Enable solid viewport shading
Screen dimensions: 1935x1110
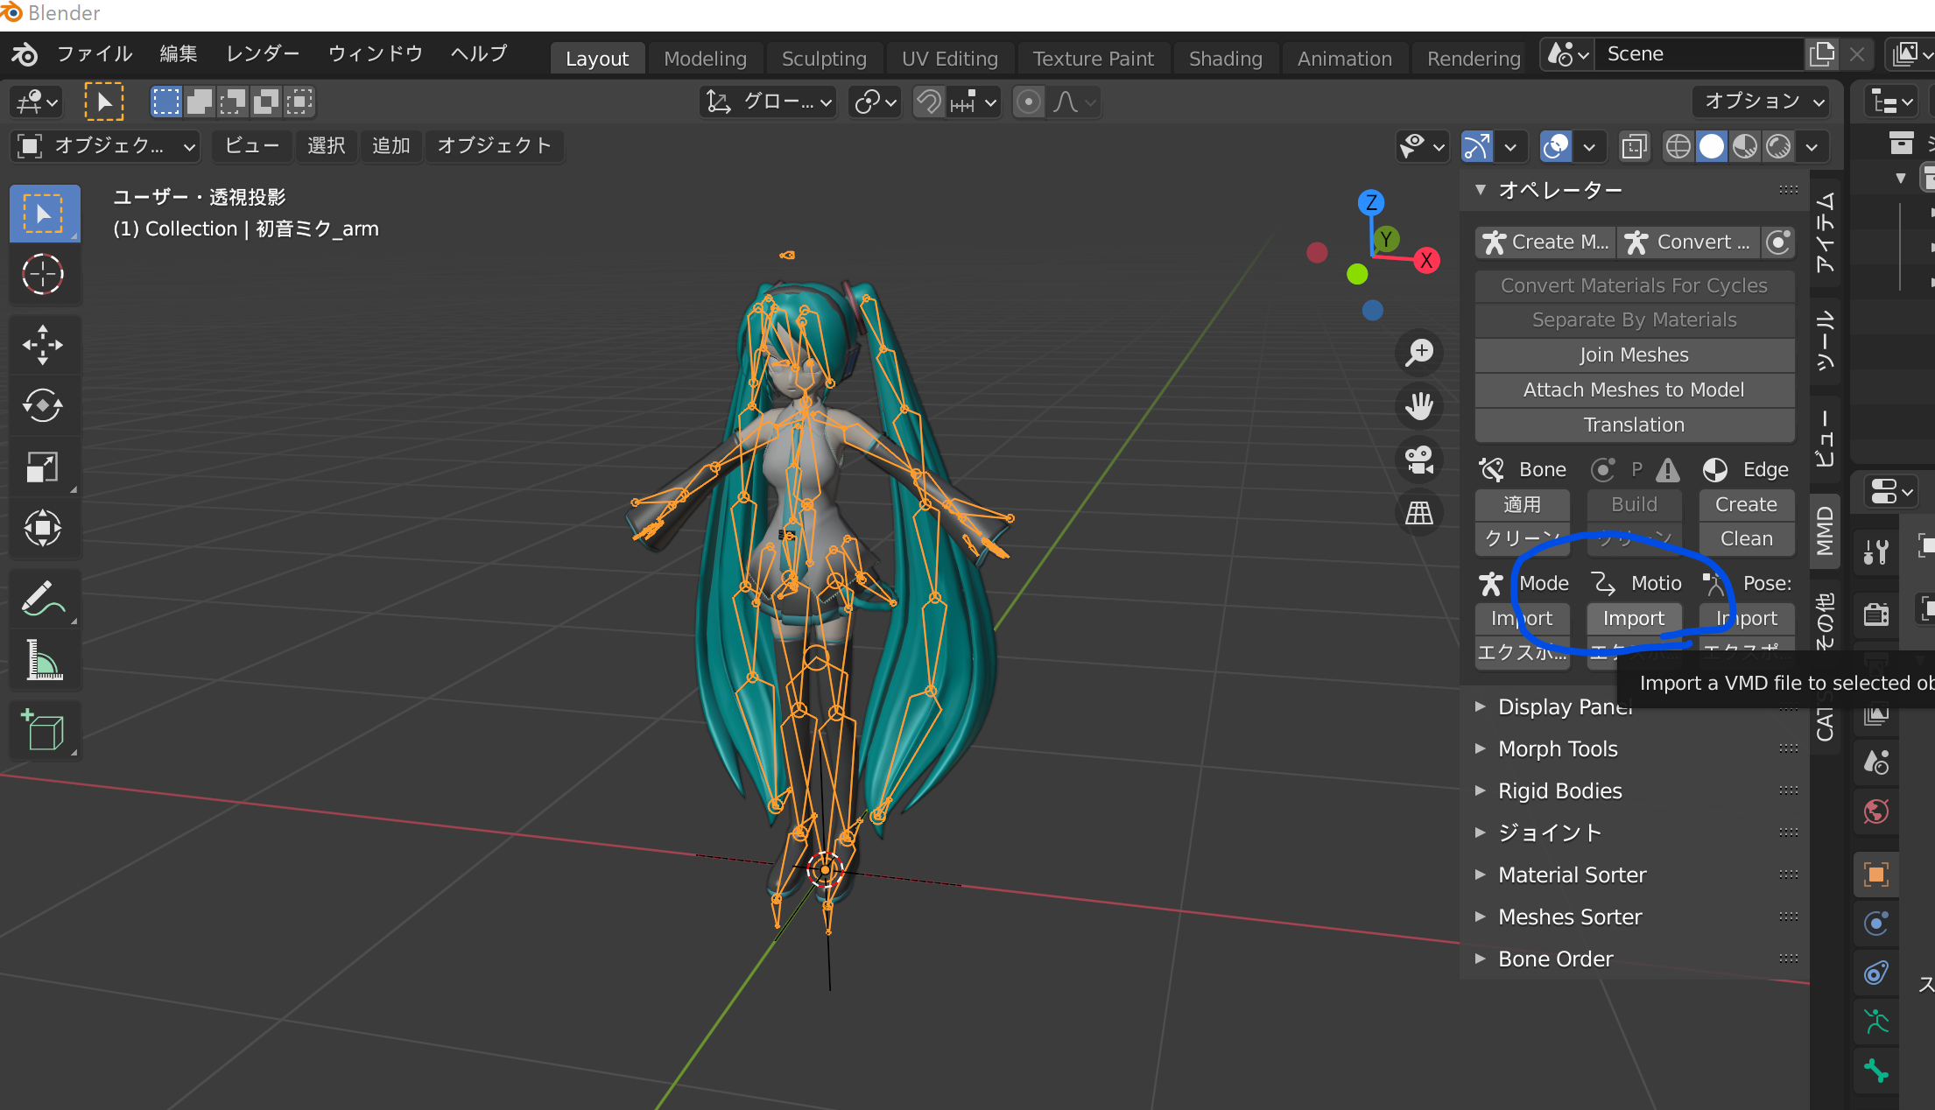point(1711,146)
